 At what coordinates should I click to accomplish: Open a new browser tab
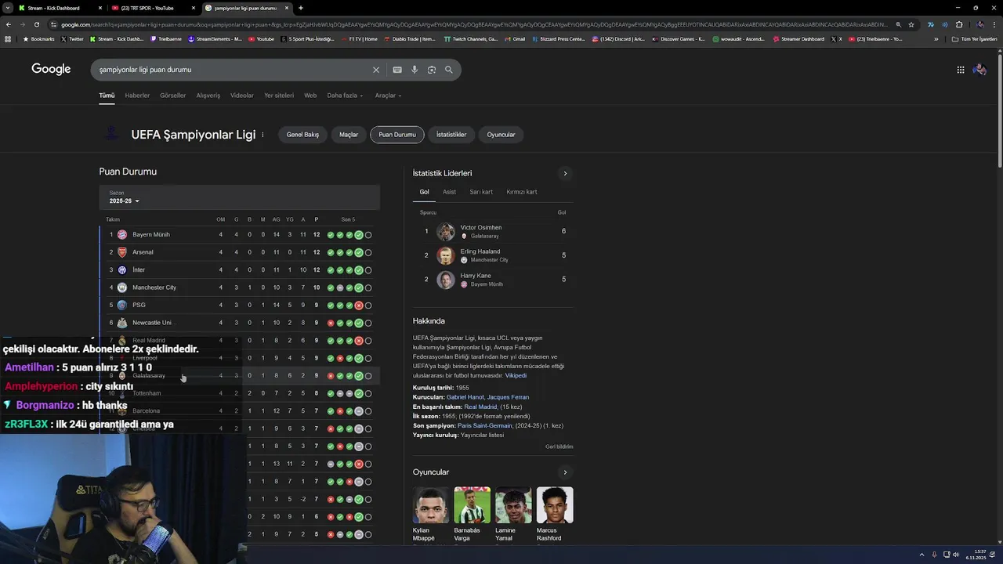point(301,8)
